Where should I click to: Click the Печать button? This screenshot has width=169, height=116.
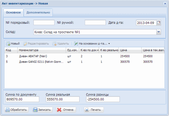click(94, 110)
